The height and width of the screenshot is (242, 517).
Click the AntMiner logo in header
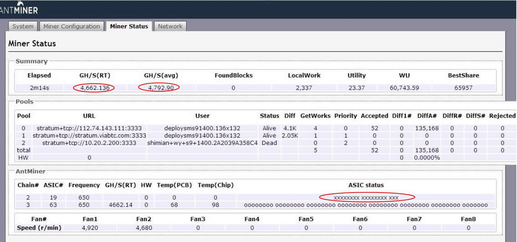point(19,8)
